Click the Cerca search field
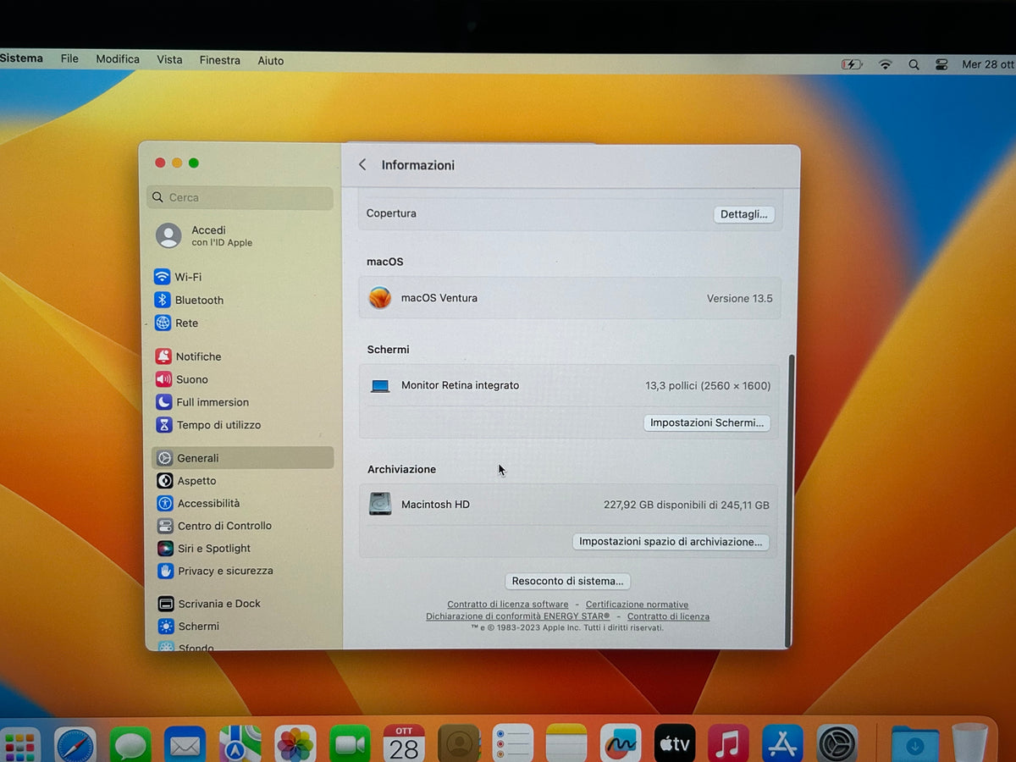This screenshot has width=1016, height=762. (x=240, y=197)
